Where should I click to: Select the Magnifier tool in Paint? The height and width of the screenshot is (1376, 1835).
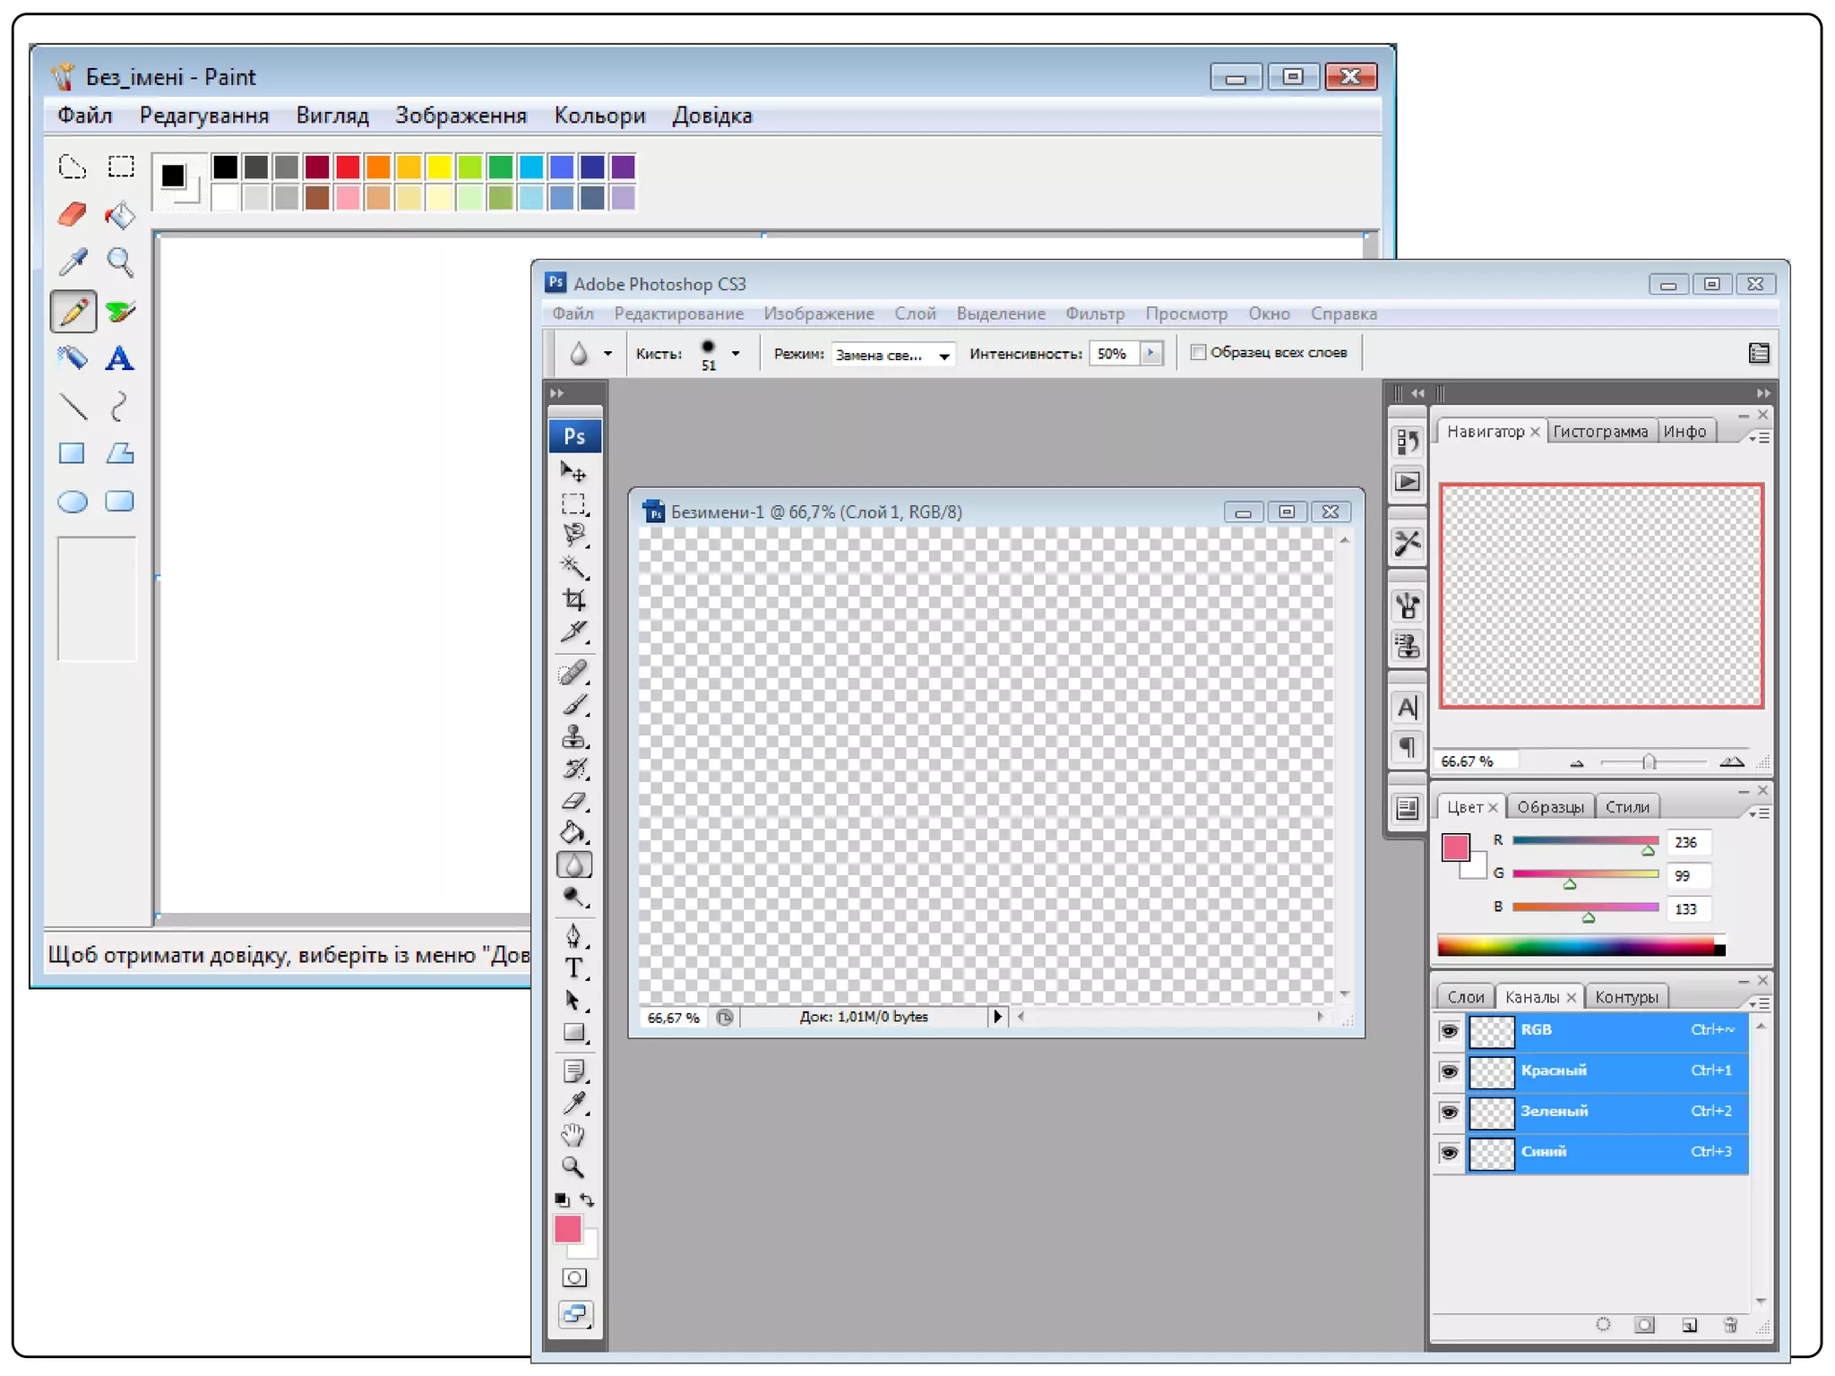120,262
